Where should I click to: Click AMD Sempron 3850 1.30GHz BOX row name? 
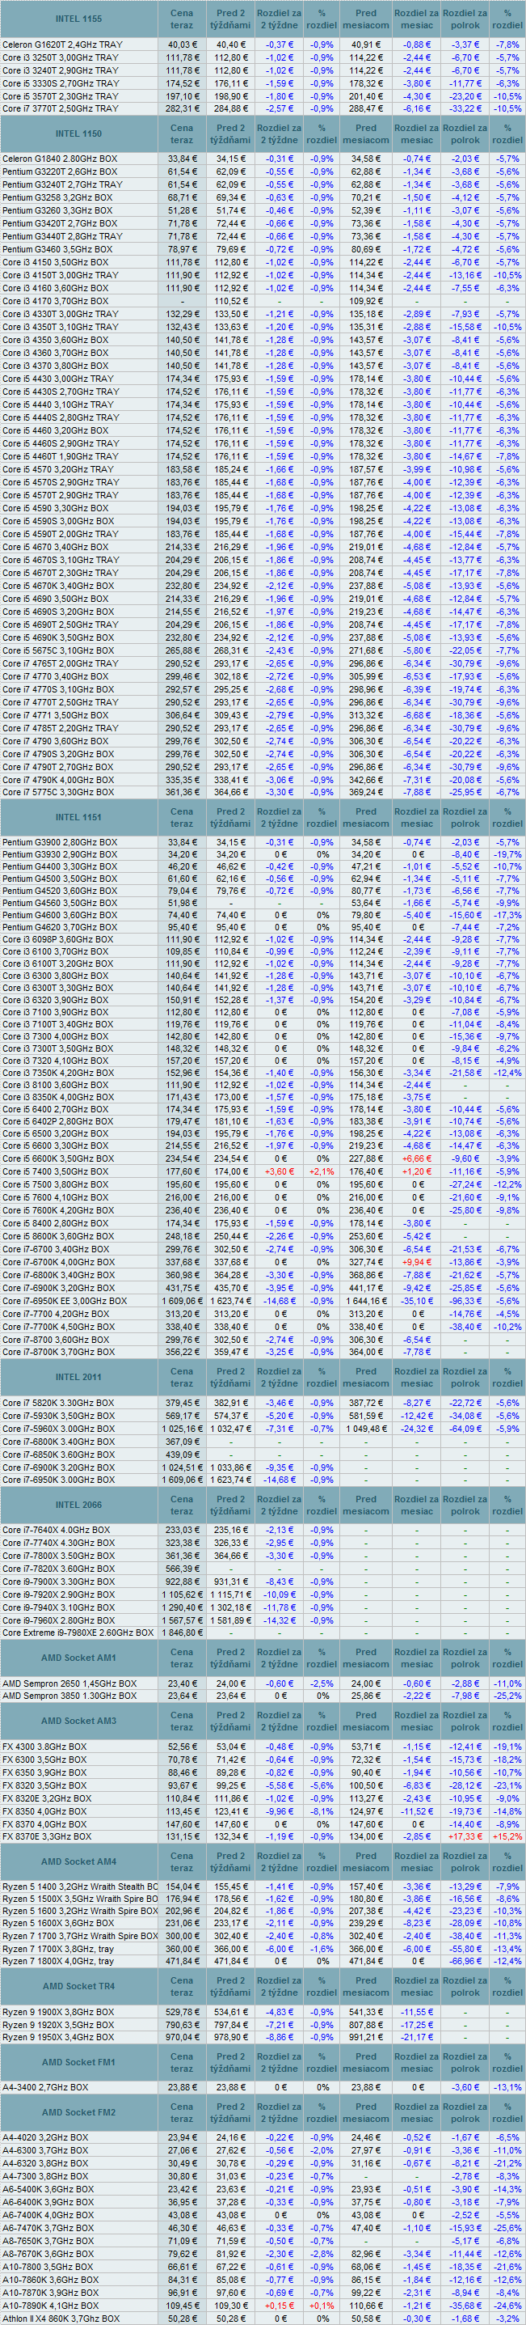[x=69, y=1695]
